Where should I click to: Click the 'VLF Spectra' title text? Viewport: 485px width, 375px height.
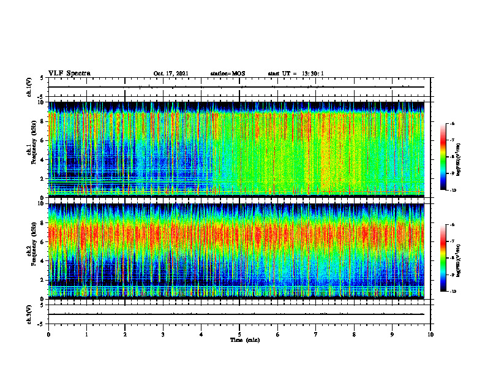[69, 74]
